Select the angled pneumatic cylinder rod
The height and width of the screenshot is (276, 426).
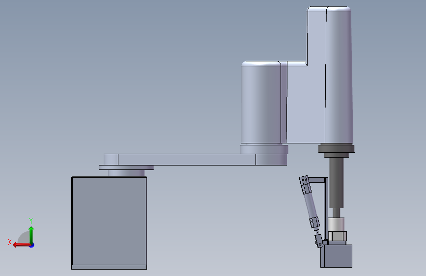311,205
